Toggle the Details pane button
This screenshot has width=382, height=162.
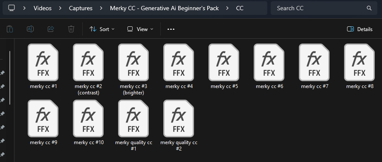click(x=359, y=29)
